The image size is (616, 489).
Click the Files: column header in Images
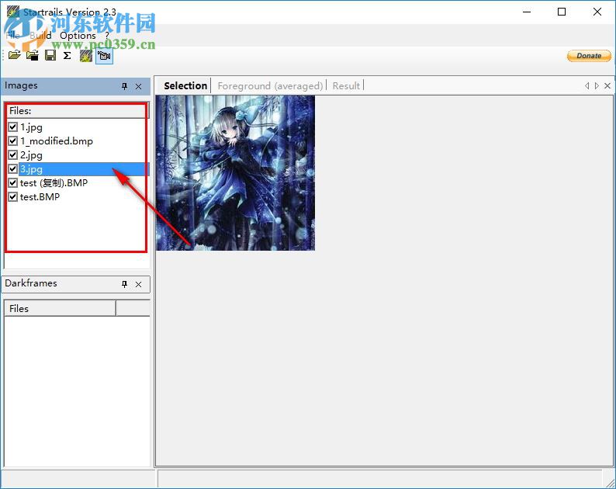(x=77, y=111)
